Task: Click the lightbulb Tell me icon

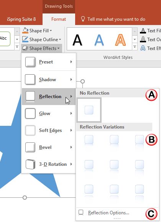Action: point(83,19)
